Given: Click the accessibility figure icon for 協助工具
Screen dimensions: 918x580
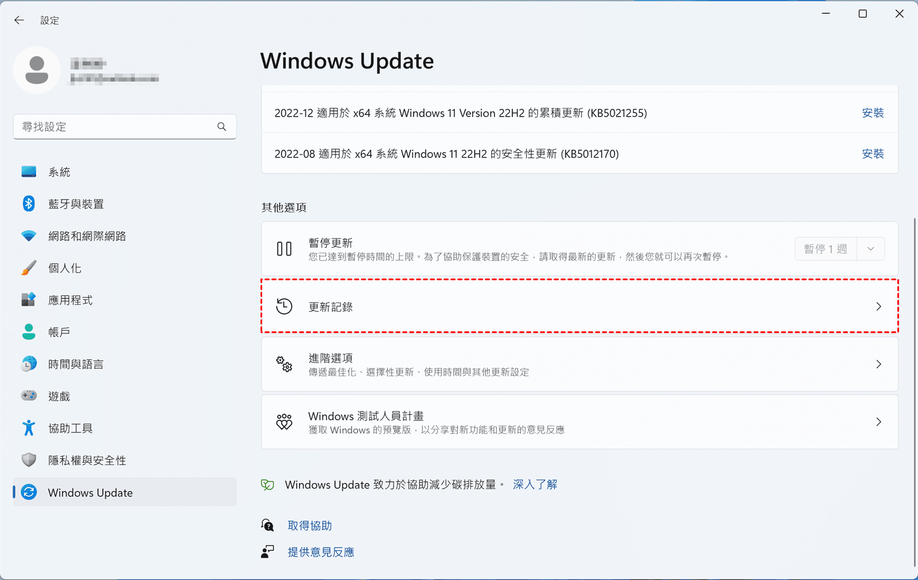Looking at the screenshot, I should pyautogui.click(x=29, y=428).
